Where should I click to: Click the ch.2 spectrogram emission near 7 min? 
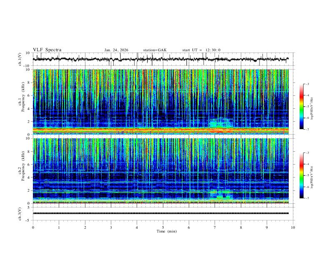pyautogui.click(x=221, y=195)
